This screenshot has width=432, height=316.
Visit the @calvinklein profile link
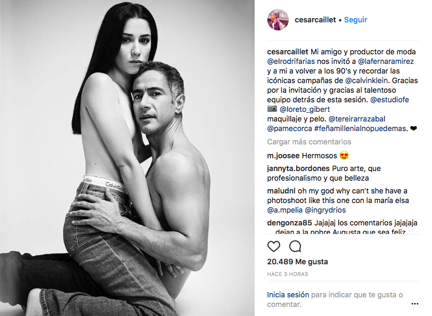[366, 80]
